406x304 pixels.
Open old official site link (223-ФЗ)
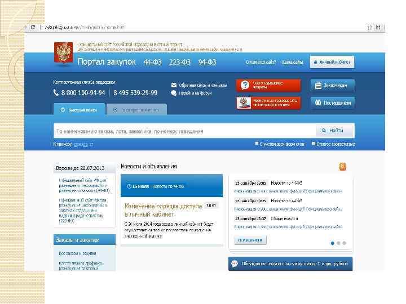tap(83, 211)
